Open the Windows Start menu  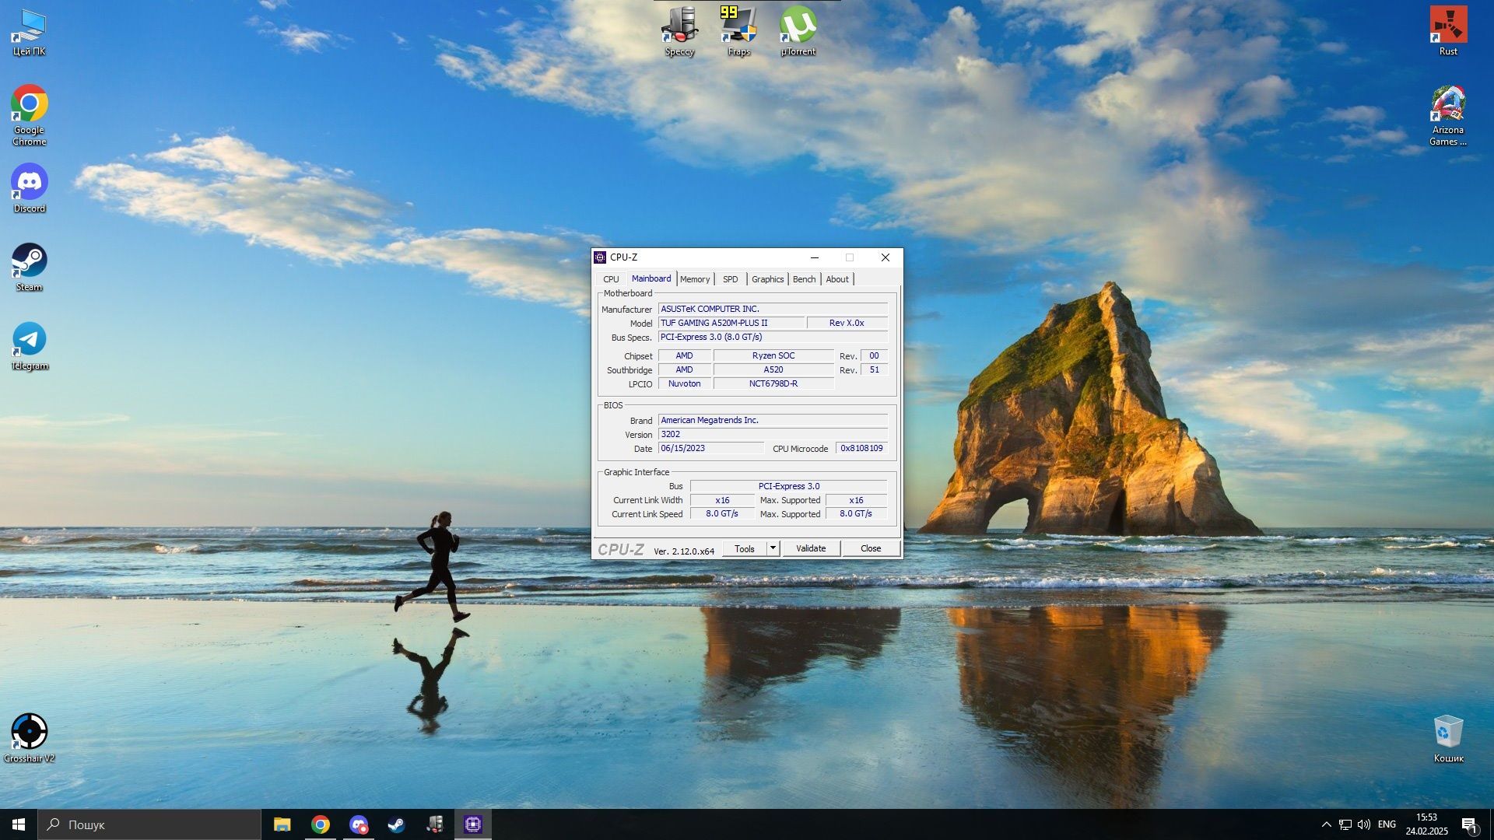click(19, 824)
